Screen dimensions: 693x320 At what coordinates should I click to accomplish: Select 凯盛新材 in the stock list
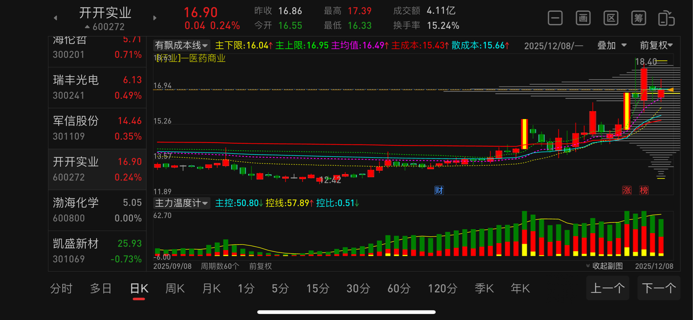97,251
